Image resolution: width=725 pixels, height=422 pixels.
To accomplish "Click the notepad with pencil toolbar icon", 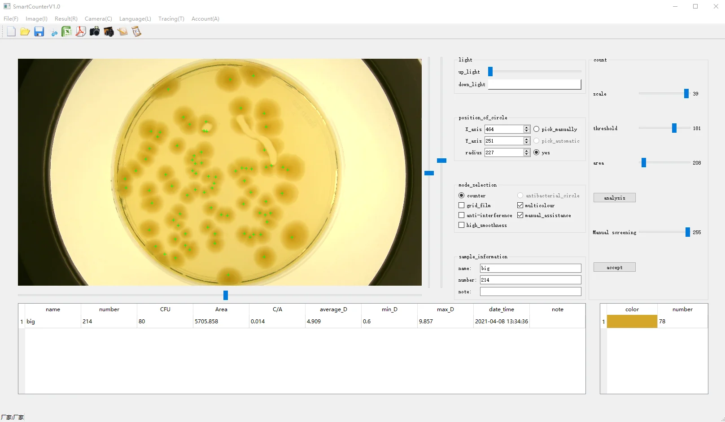I will click(x=122, y=31).
